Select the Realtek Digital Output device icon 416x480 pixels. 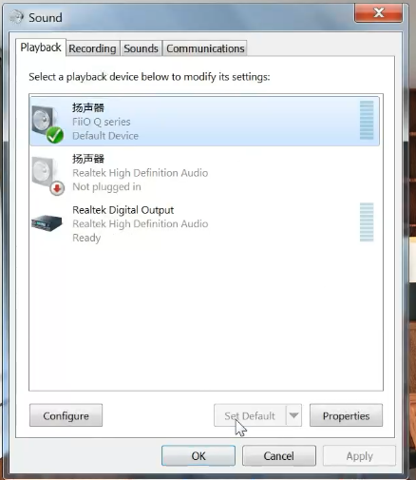tap(47, 222)
